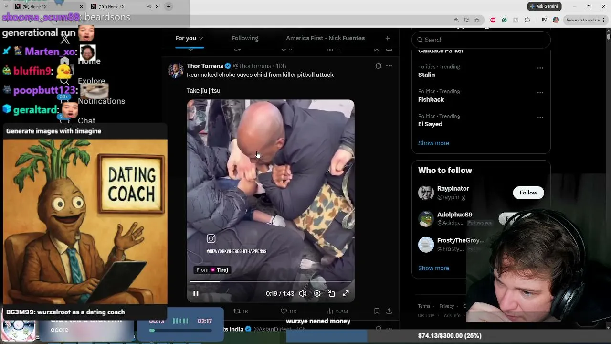Open Chrome extensions puzzle icon
This screenshot has height=344, width=611.
pyautogui.click(x=527, y=20)
